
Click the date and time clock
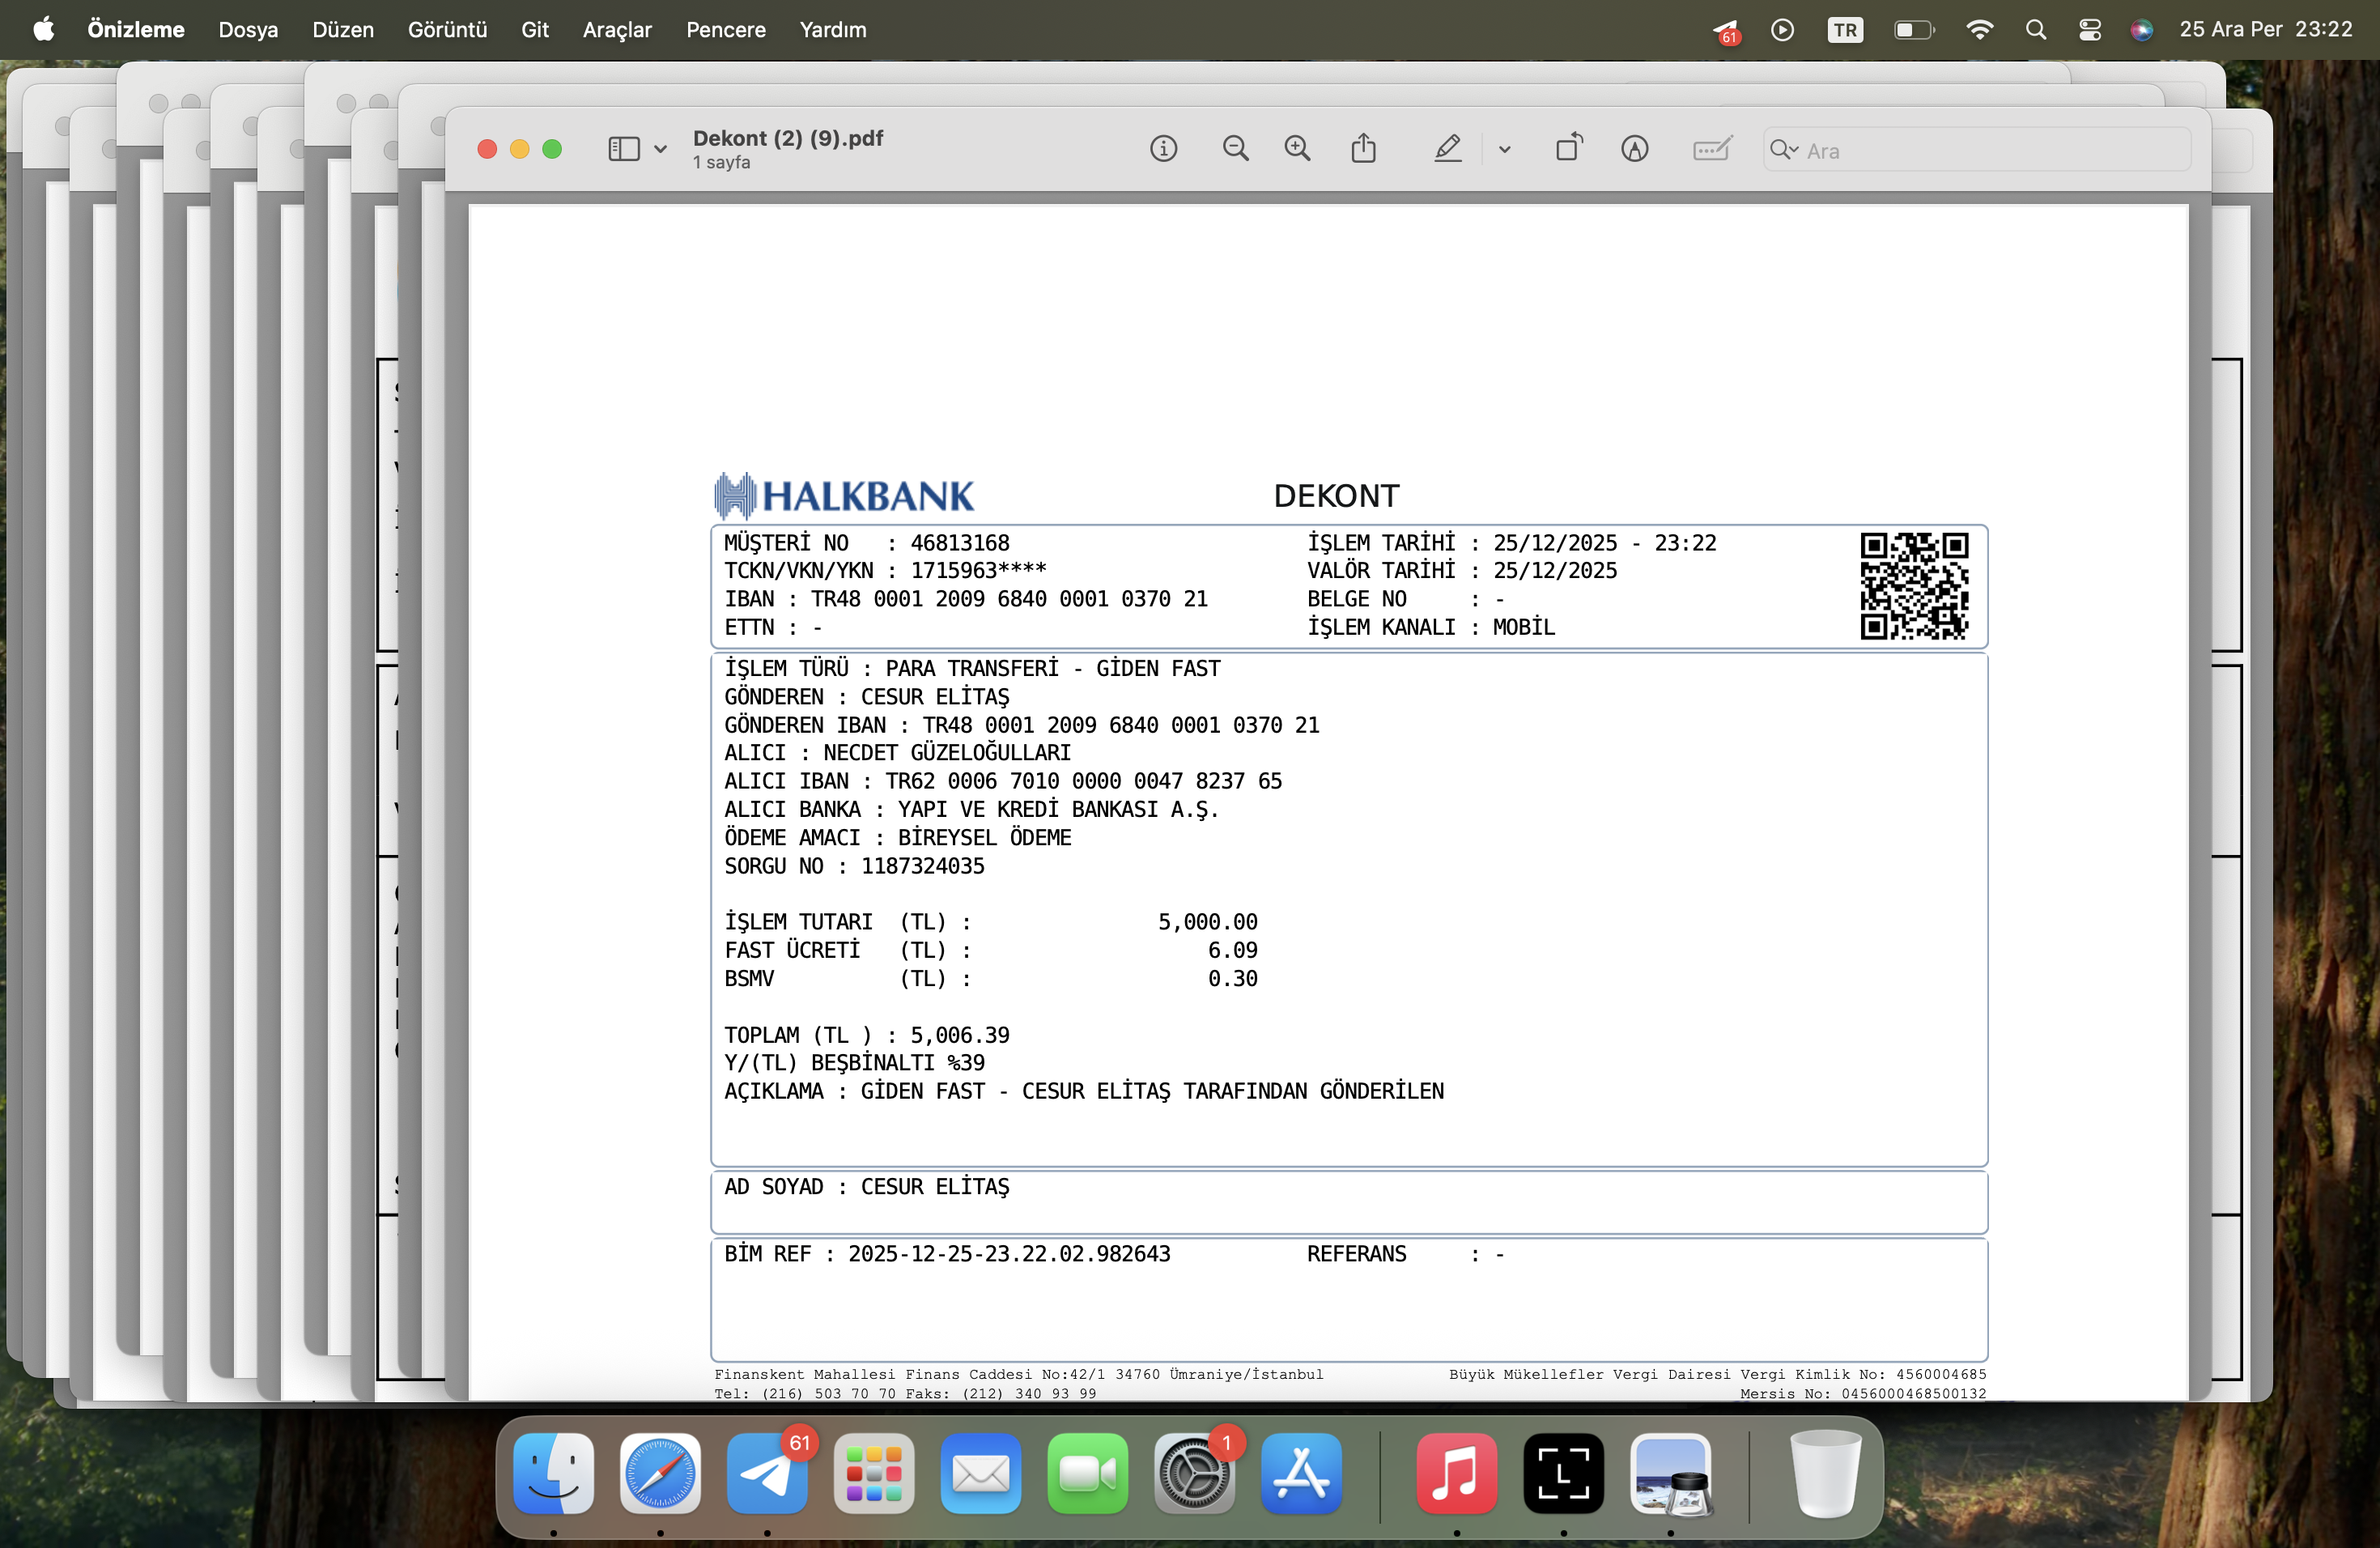click(x=2266, y=29)
